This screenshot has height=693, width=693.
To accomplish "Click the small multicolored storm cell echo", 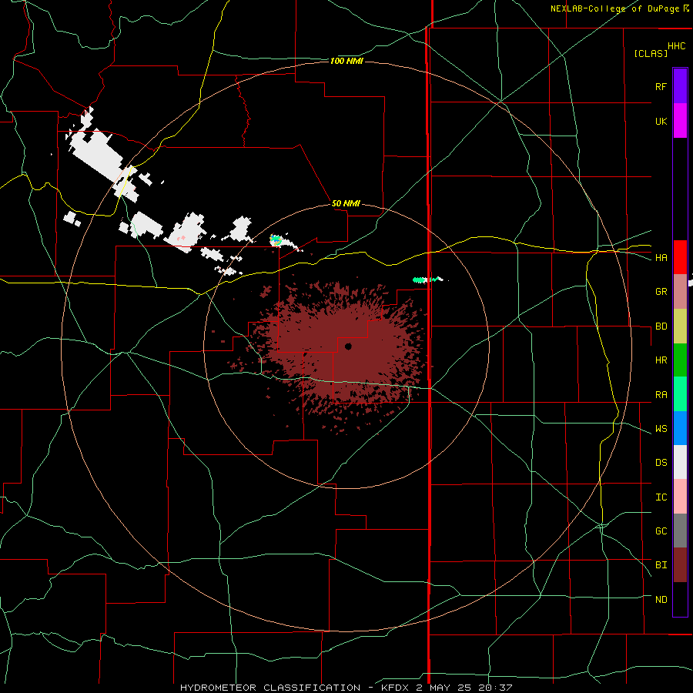I will [x=276, y=240].
